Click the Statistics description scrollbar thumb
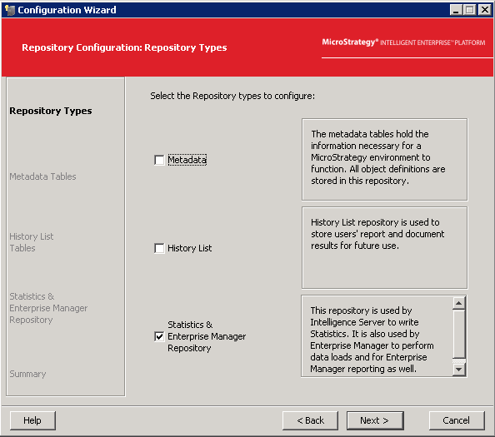Image resolution: width=495 pixels, height=437 pixels. click(458, 335)
